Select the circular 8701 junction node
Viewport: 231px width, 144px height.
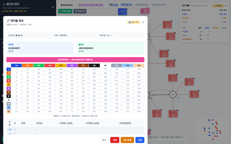coord(173,95)
